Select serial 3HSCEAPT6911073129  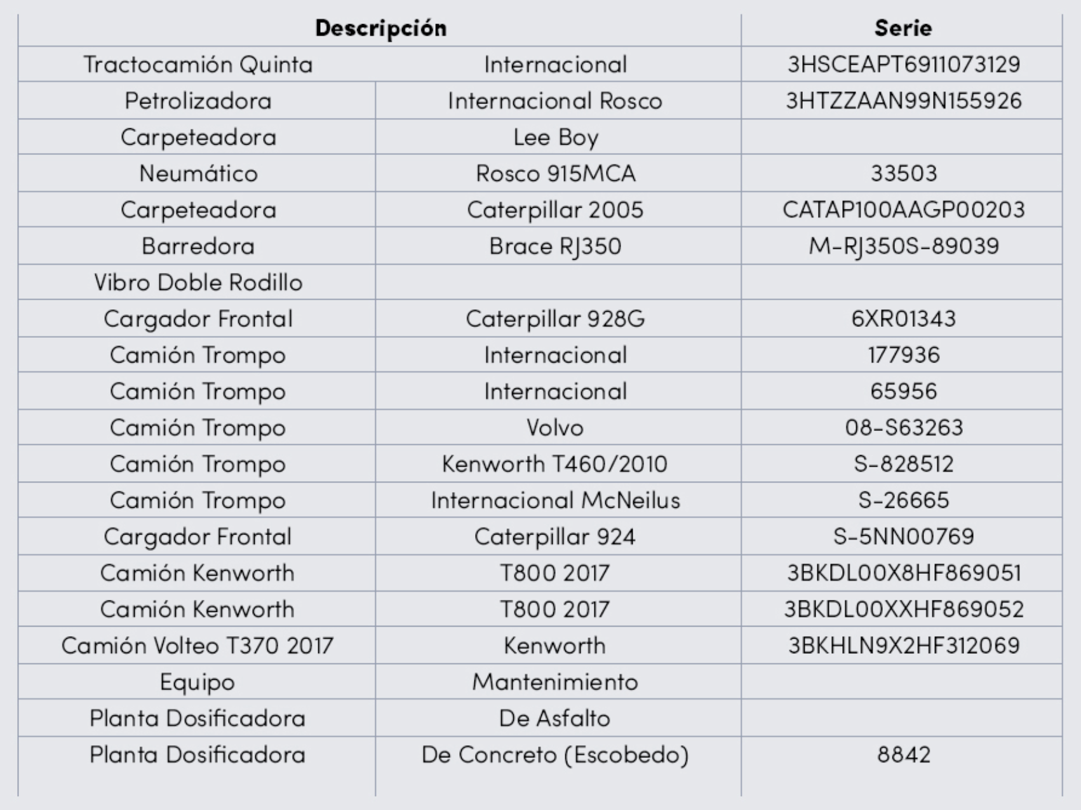[903, 65]
